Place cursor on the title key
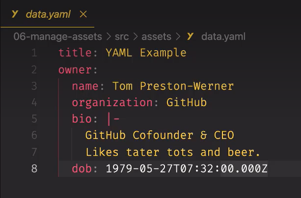301x198 pixels. tap(75, 53)
